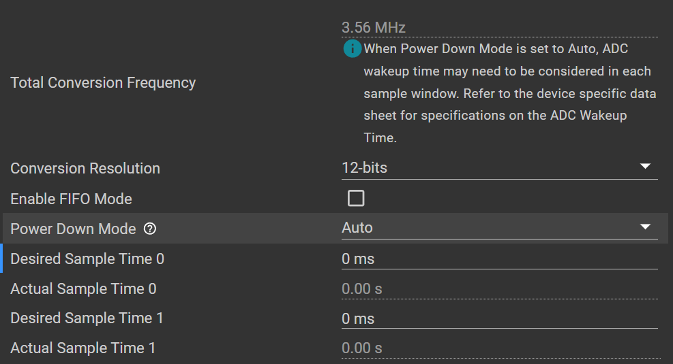The width and height of the screenshot is (673, 364).
Task: Select the Conversion Resolution label
Action: (85, 168)
